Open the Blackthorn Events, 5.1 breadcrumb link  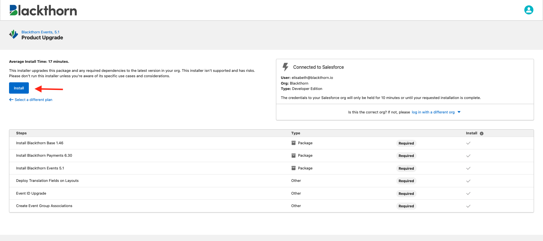point(40,32)
